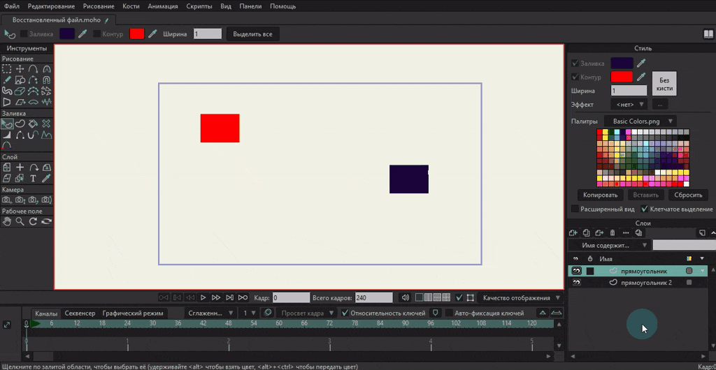The height and width of the screenshot is (370, 716).
Task: Select the Text T tool
Action: tap(33, 178)
